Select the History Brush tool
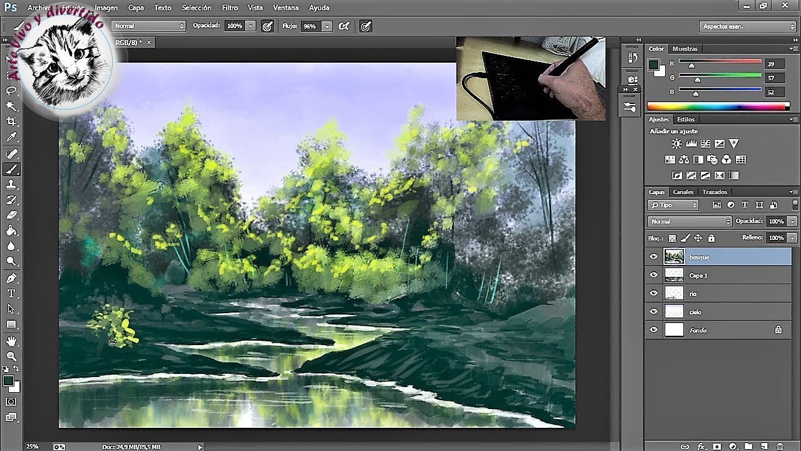The width and height of the screenshot is (801, 451). coord(11,200)
